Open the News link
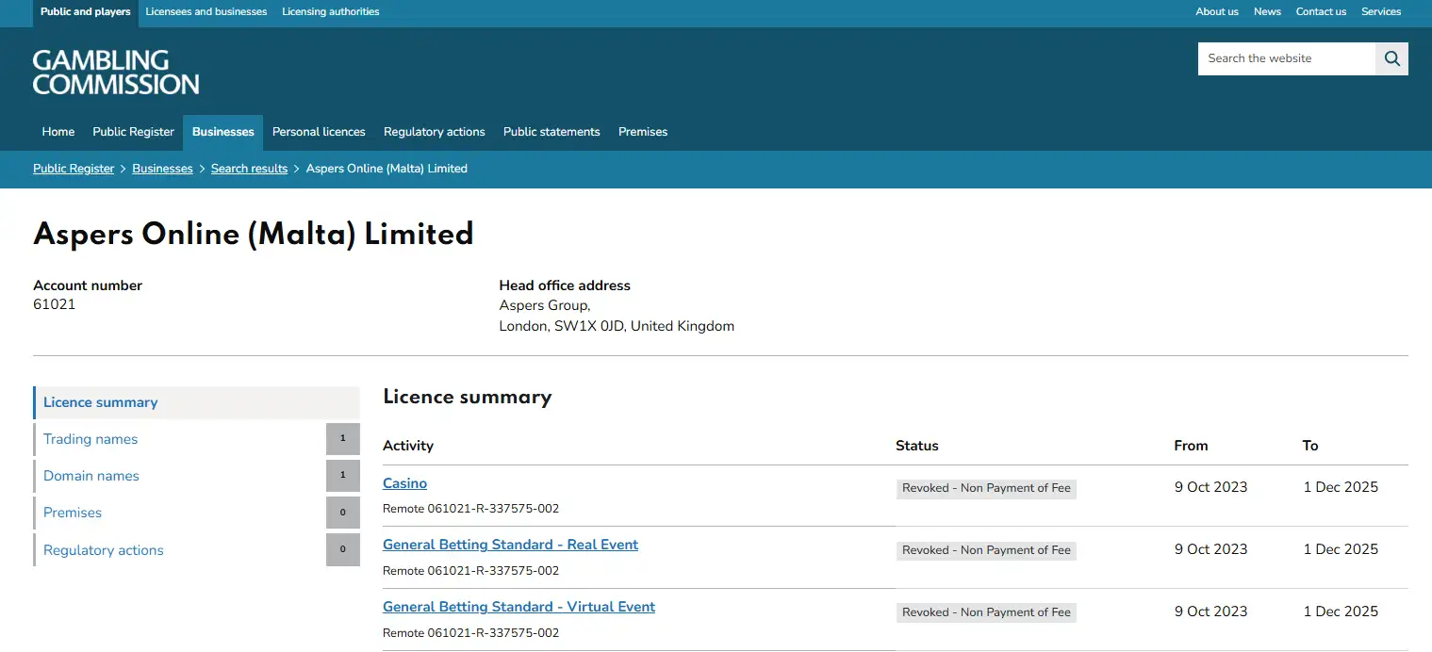 pos(1267,12)
